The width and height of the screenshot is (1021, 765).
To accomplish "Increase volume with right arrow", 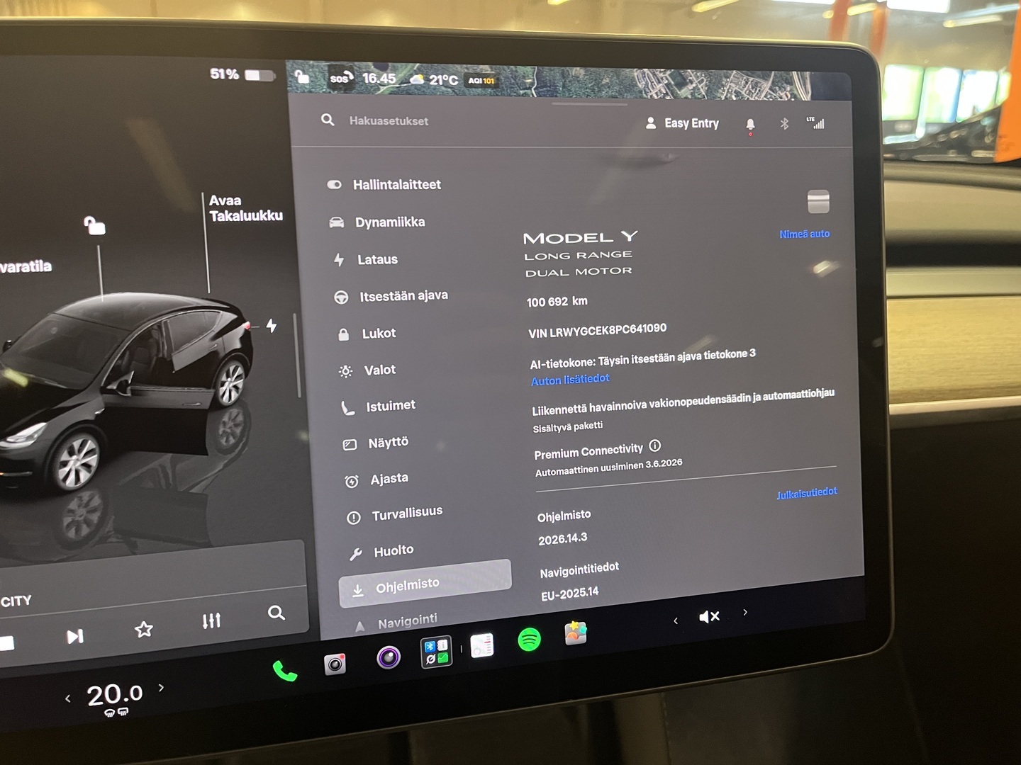I will tap(745, 612).
